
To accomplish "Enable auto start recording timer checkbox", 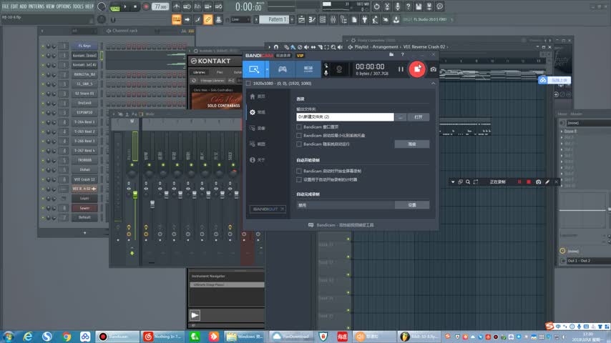I will click(x=299, y=179).
